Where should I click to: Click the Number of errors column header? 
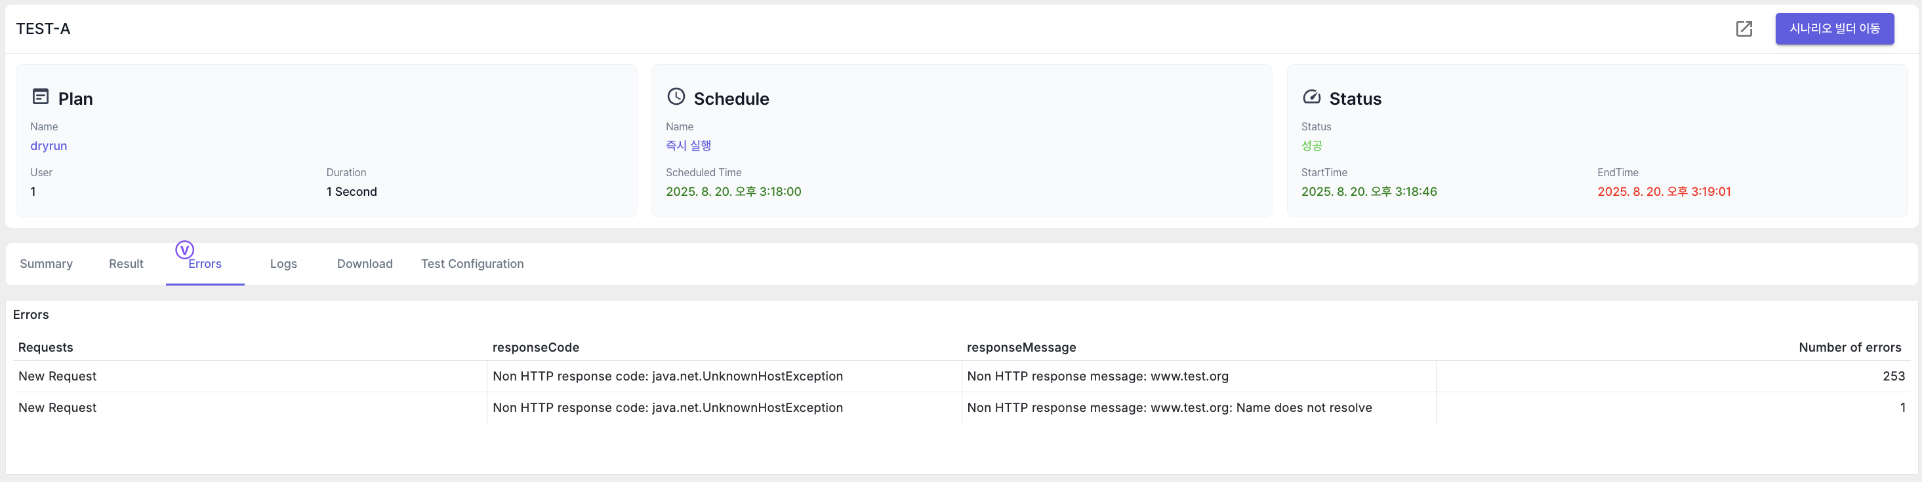click(1850, 347)
